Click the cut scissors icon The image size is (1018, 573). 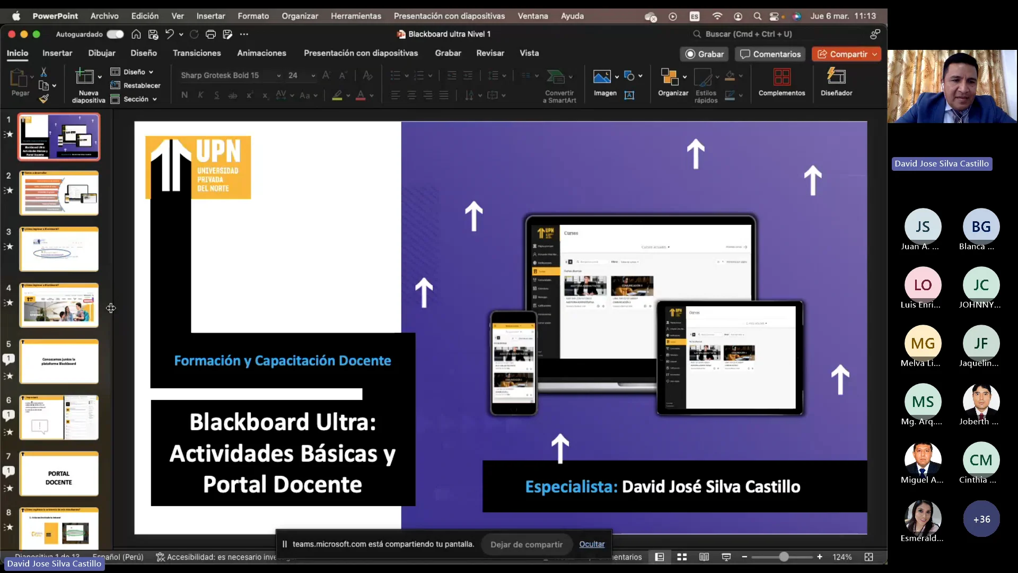[x=44, y=72]
